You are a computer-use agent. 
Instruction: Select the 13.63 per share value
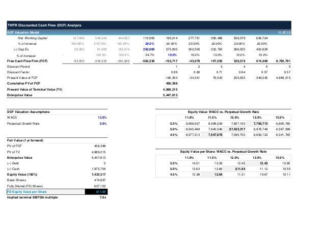(x=196, y=169)
